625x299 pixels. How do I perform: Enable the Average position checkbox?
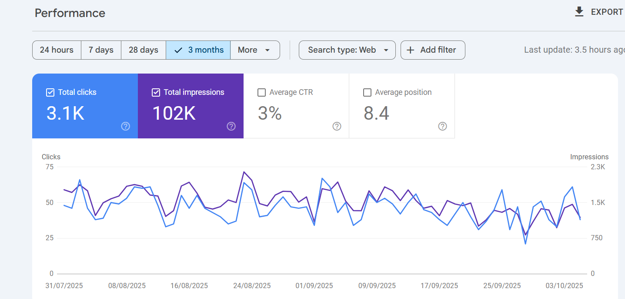367,92
